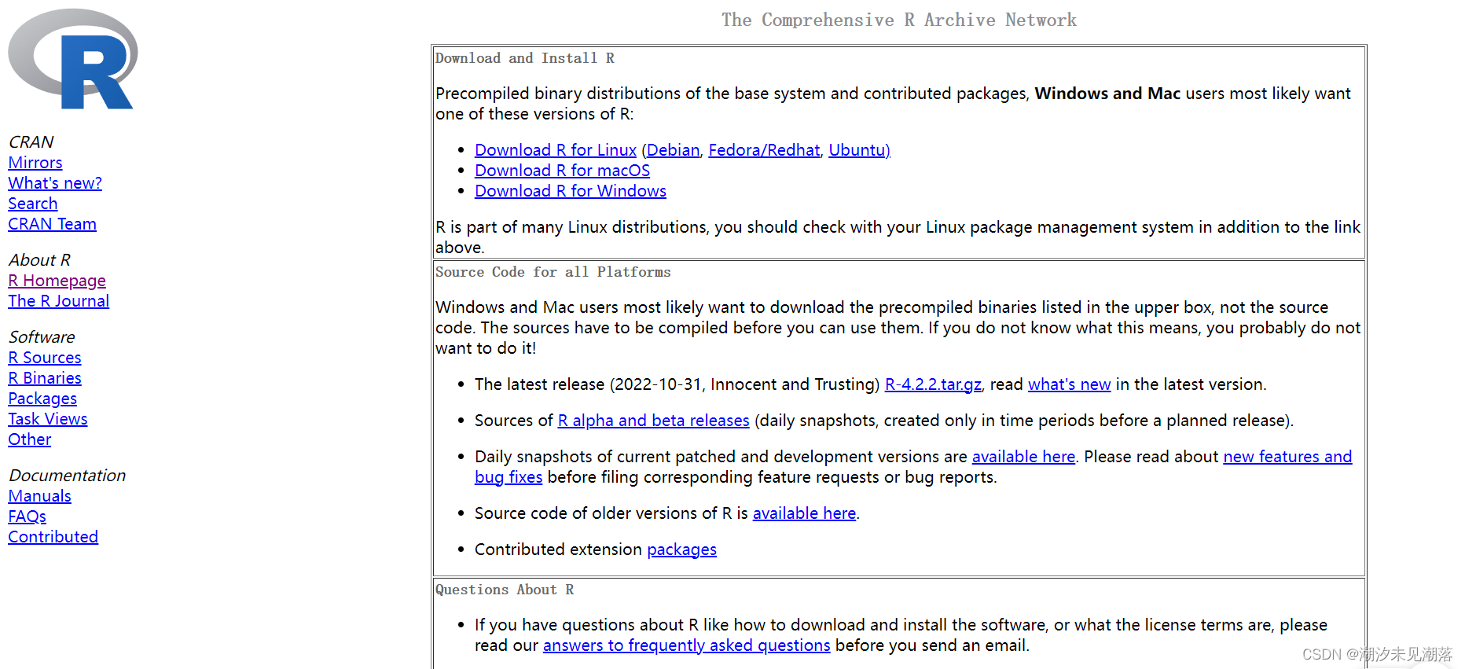Visit the R Homepage link

[x=57, y=281]
